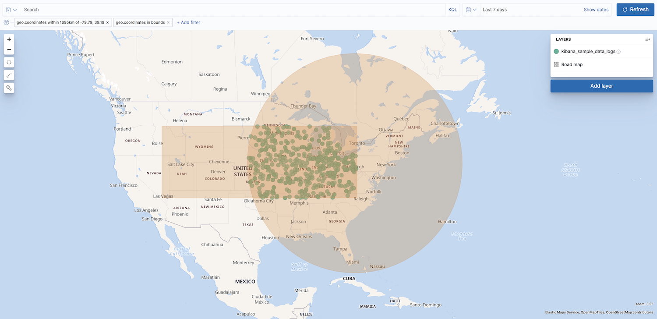The width and height of the screenshot is (657, 319).
Task: Open the 1695km radius filter pill menu
Action: pyautogui.click(x=59, y=22)
